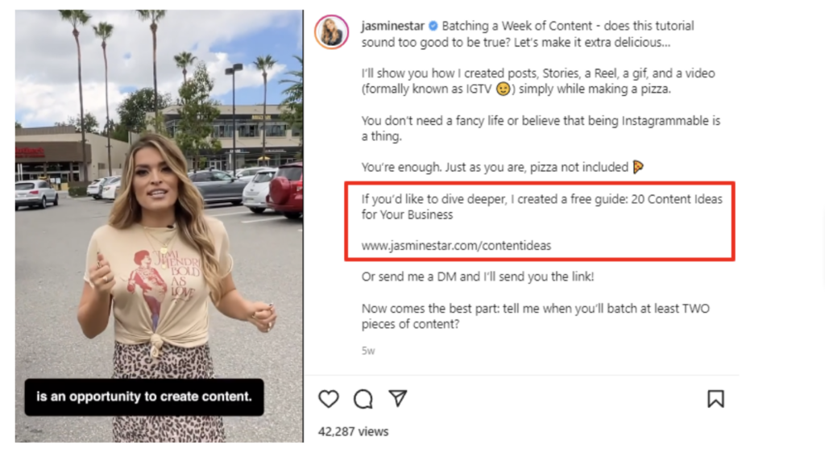Click the 42,287 views count
The height and width of the screenshot is (449, 825).
[353, 431]
